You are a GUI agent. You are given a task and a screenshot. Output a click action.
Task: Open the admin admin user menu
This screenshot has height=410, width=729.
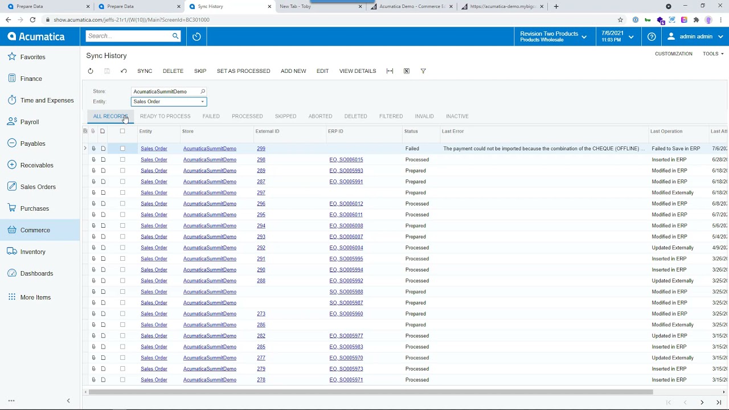pyautogui.click(x=695, y=36)
